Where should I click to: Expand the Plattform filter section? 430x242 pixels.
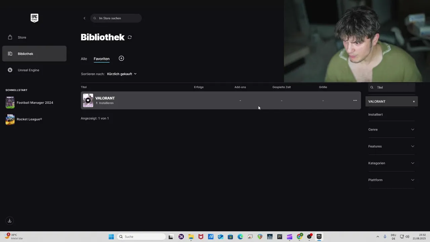tap(391, 180)
